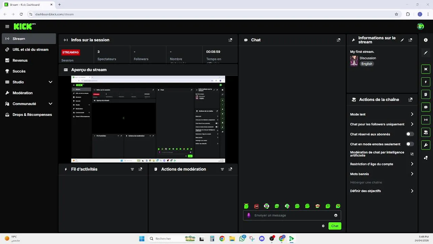Toggle the session broadcast widget in right rail
433x244 pixels.
tap(426, 120)
